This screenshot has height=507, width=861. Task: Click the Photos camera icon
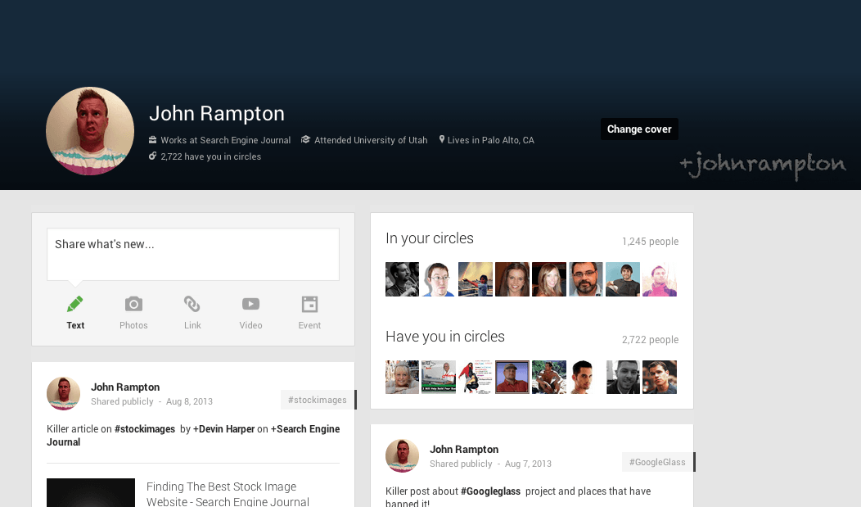(133, 304)
